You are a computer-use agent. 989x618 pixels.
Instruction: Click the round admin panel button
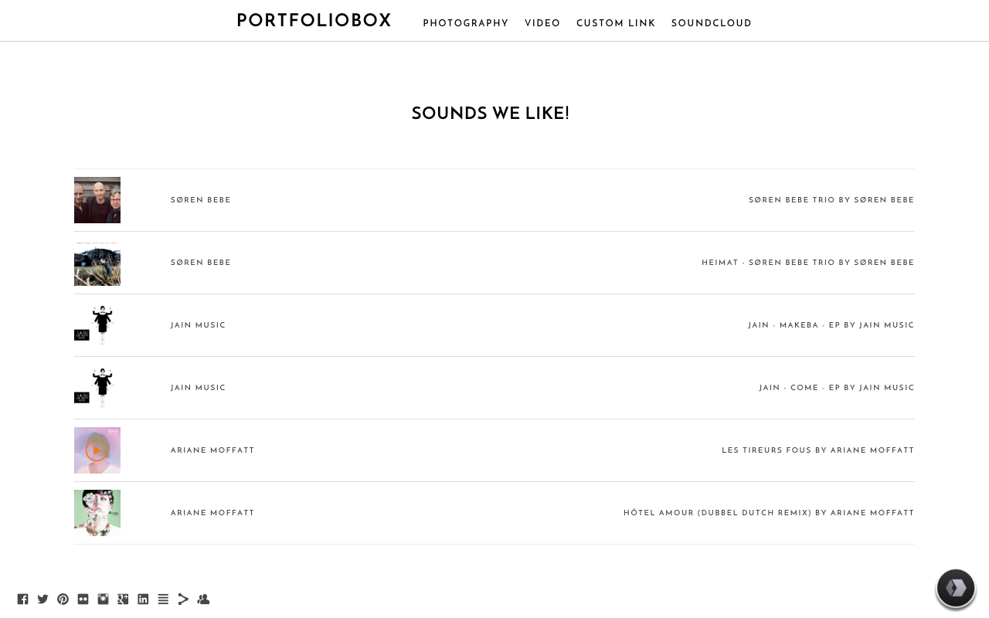956,589
